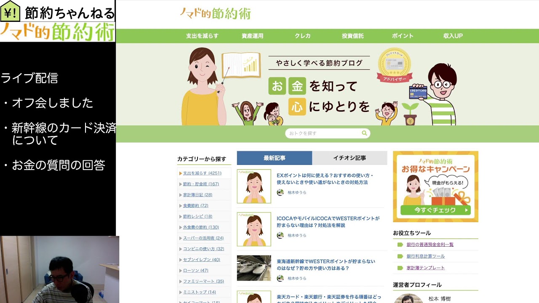Open category セブンイレブン (40)
539x303 pixels.
tap(201, 260)
